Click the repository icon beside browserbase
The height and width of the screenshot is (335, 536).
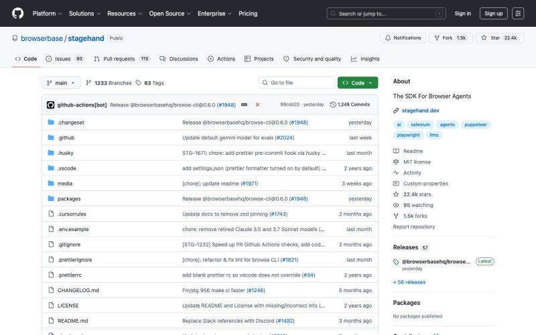[15, 38]
